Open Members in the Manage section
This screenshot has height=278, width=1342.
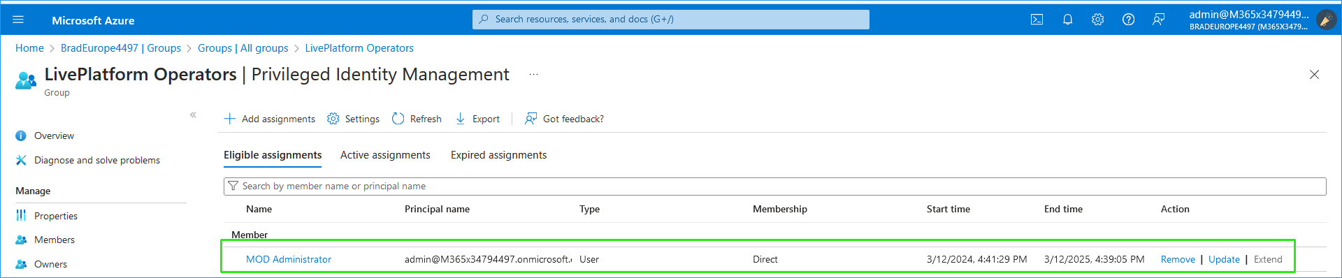[x=55, y=240]
